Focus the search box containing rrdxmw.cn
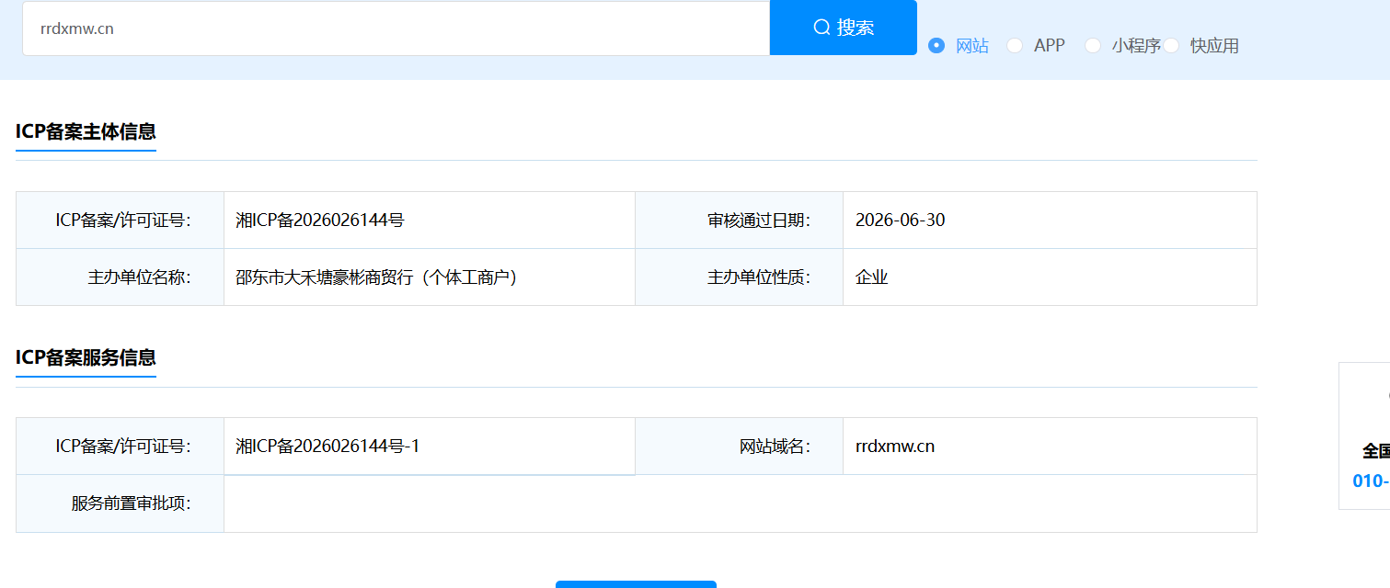The height and width of the screenshot is (588, 1390). pos(396,28)
